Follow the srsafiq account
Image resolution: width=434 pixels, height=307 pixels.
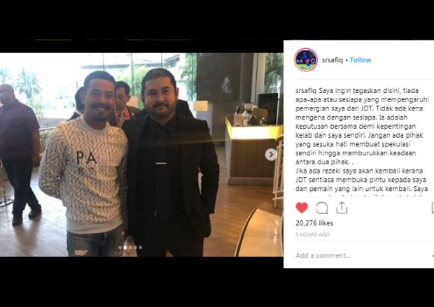360,60
